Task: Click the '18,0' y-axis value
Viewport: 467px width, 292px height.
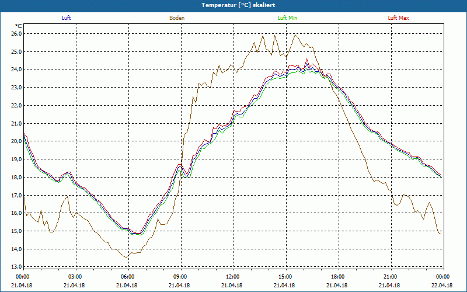Action: pyautogui.click(x=17, y=178)
